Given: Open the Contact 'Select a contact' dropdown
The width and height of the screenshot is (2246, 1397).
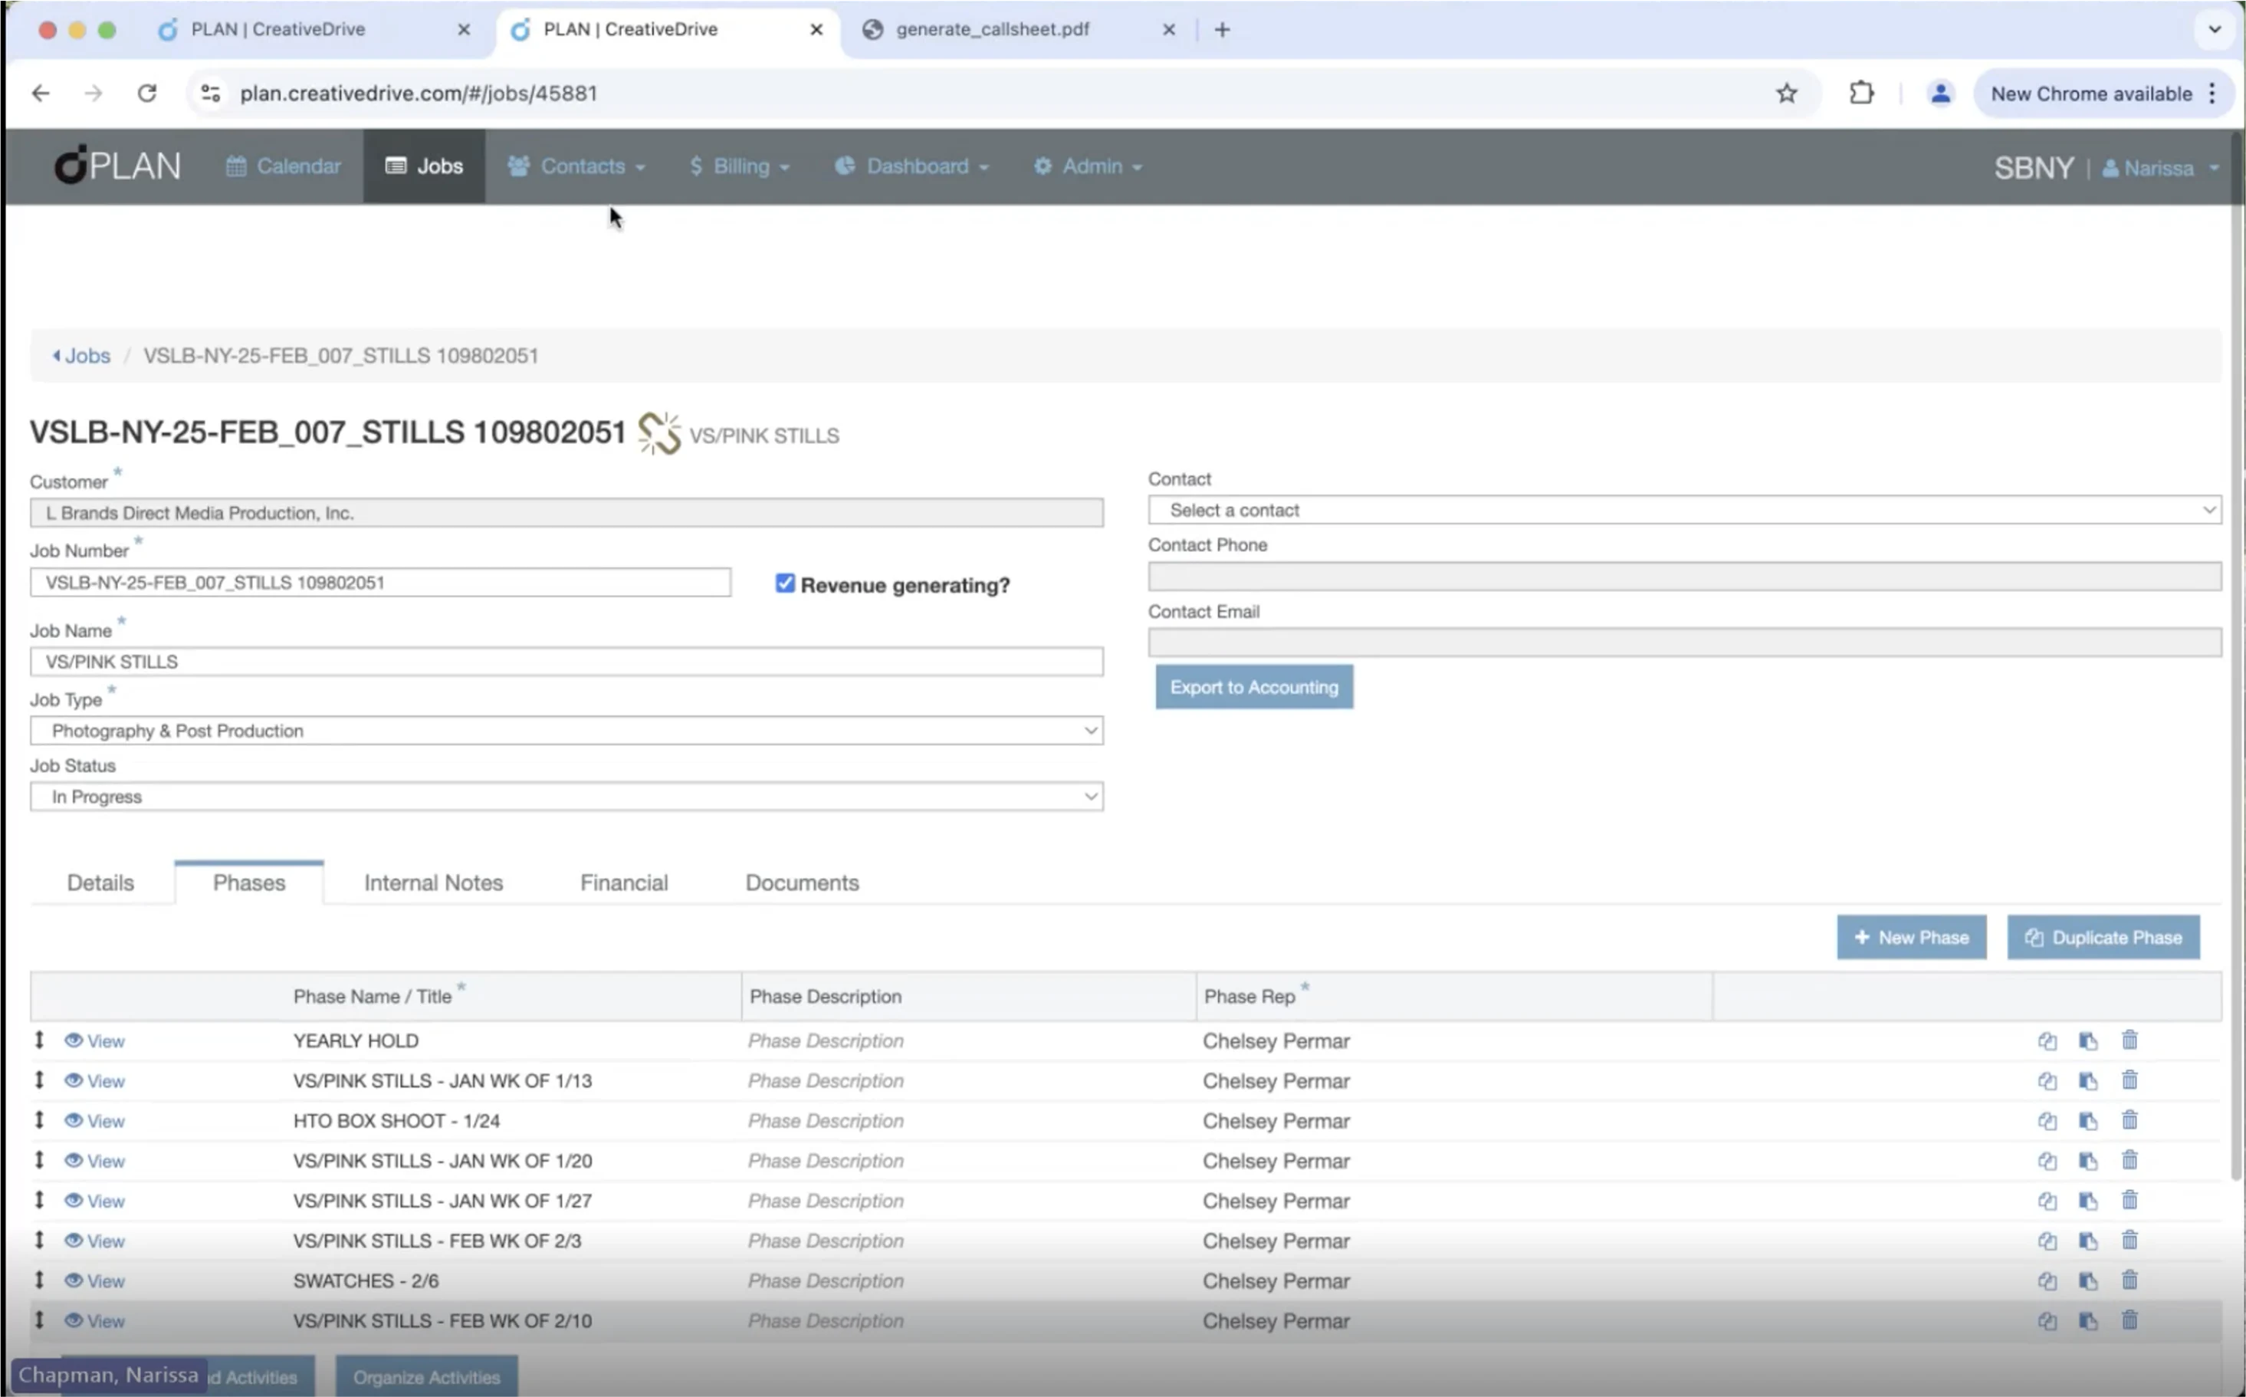Looking at the screenshot, I should (1683, 510).
